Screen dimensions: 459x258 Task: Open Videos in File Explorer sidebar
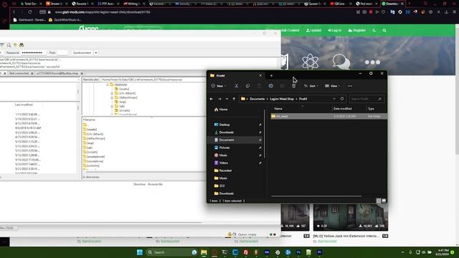tap(221, 163)
